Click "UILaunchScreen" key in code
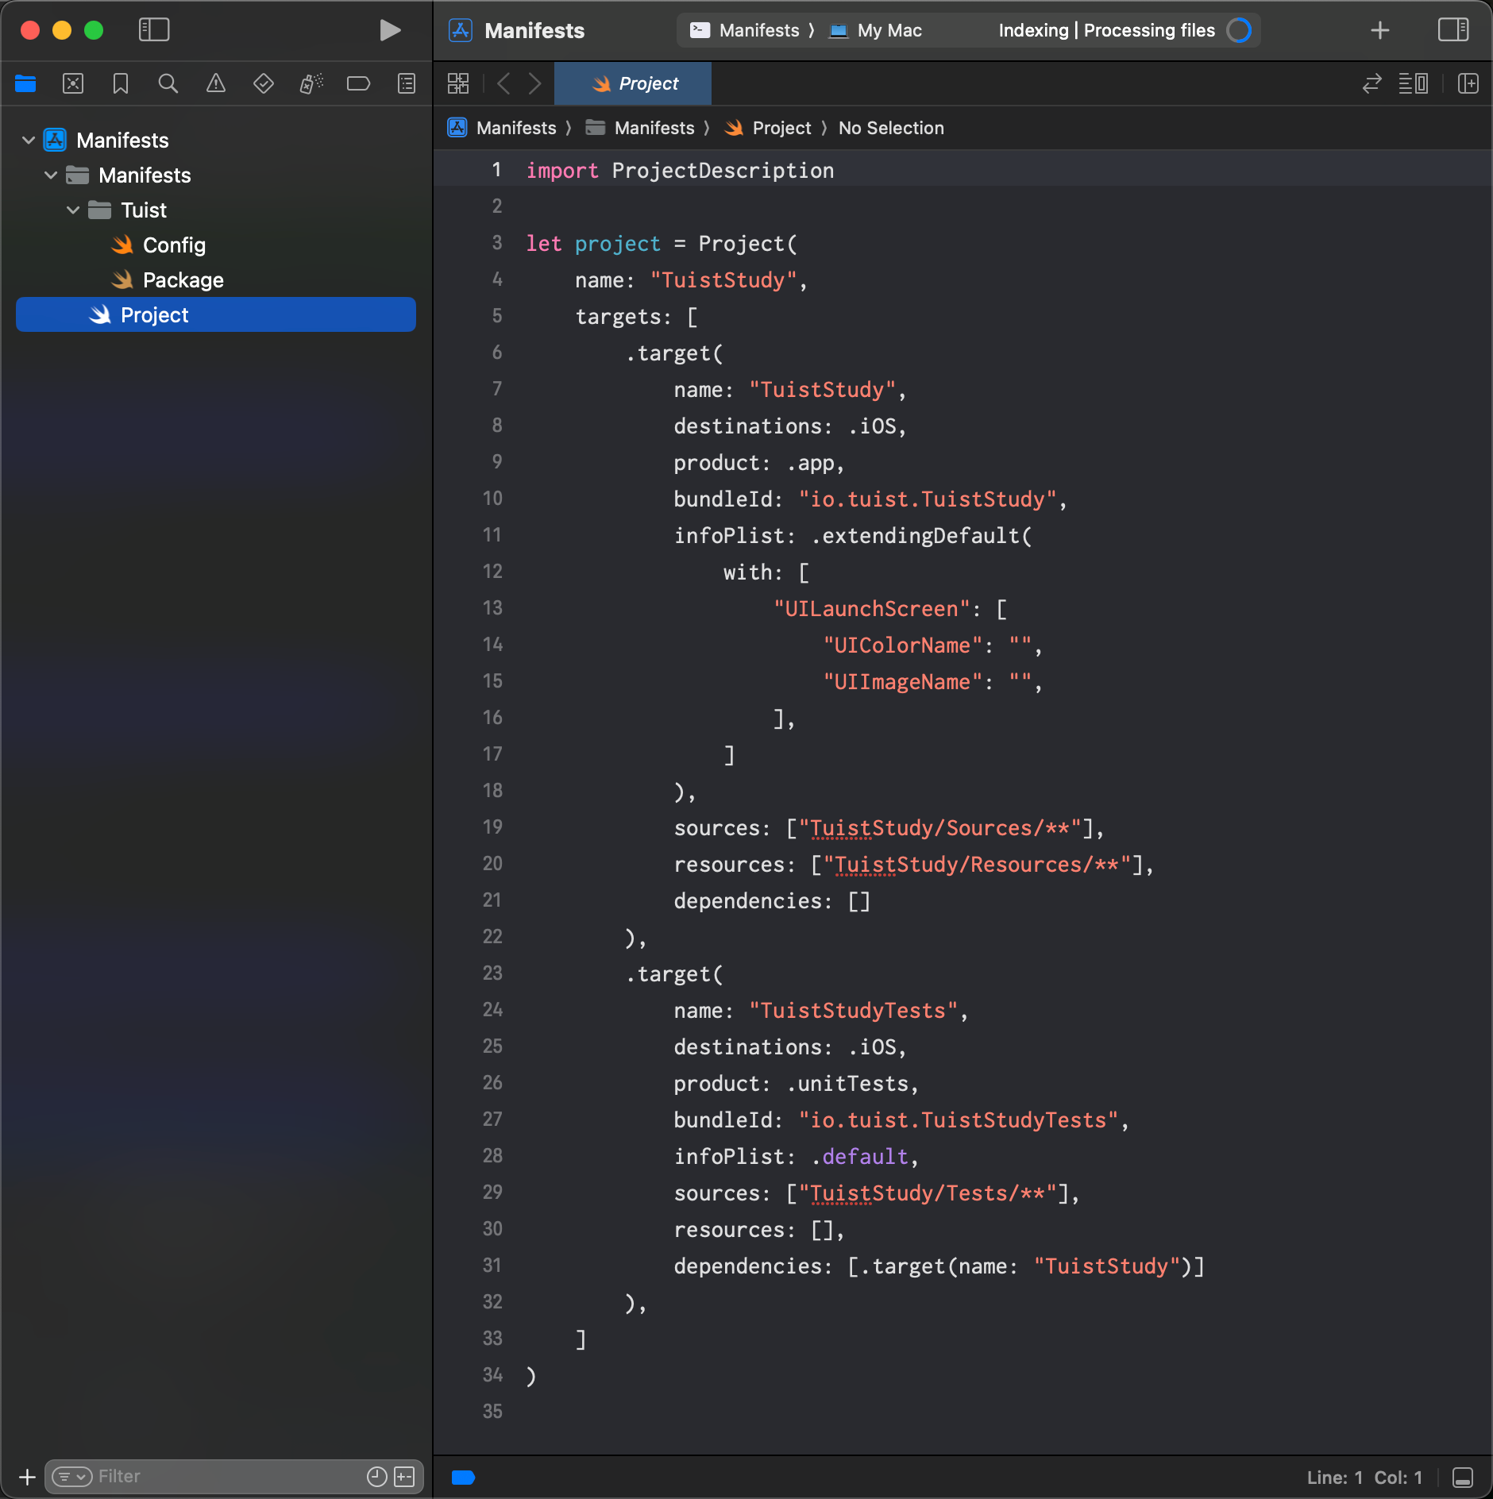The height and width of the screenshot is (1499, 1493). [872, 609]
